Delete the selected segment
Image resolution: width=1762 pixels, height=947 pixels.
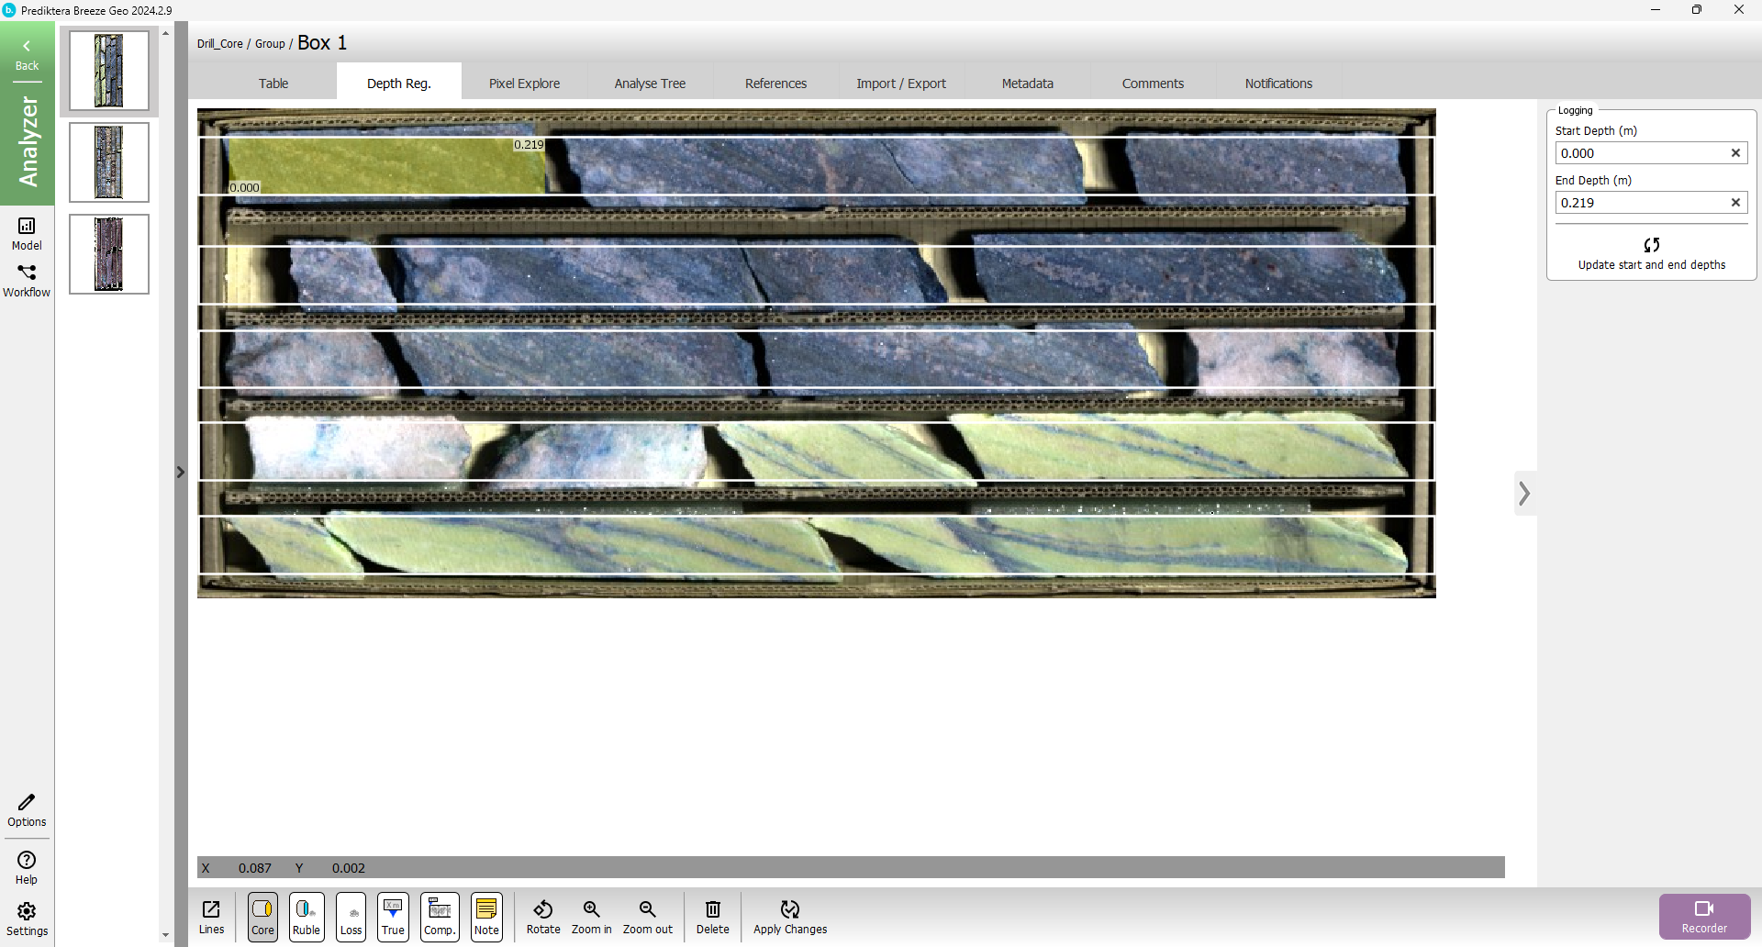[713, 916]
